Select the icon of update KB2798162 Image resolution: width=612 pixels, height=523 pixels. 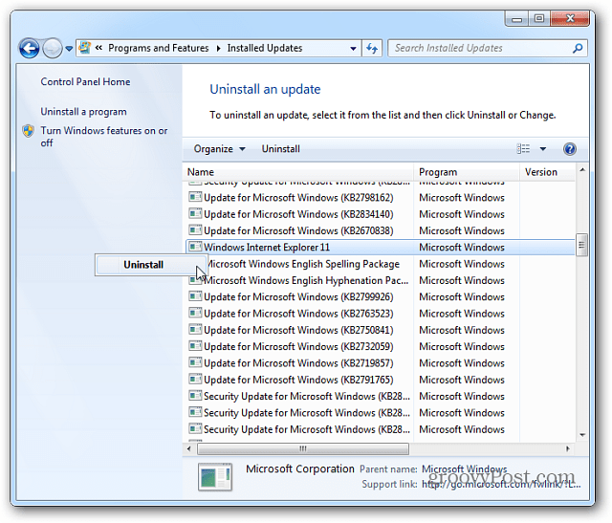click(x=195, y=197)
